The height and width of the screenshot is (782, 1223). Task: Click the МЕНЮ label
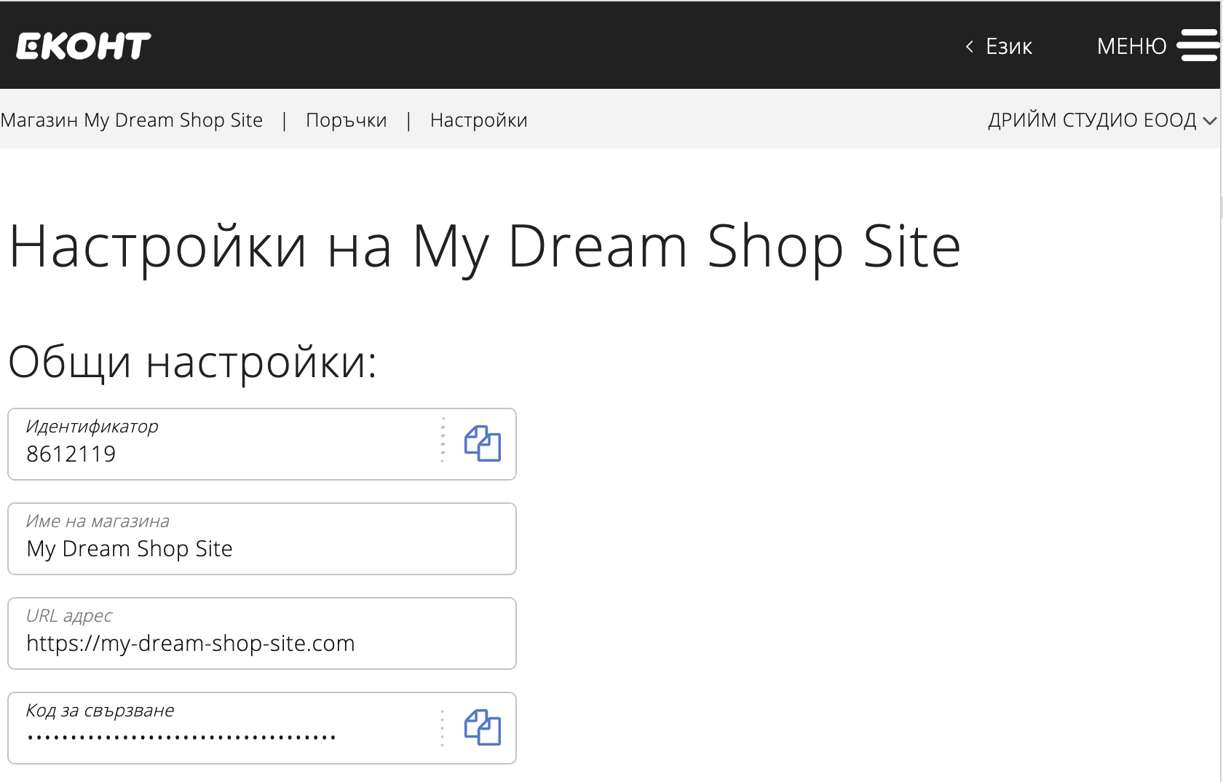point(1131,47)
